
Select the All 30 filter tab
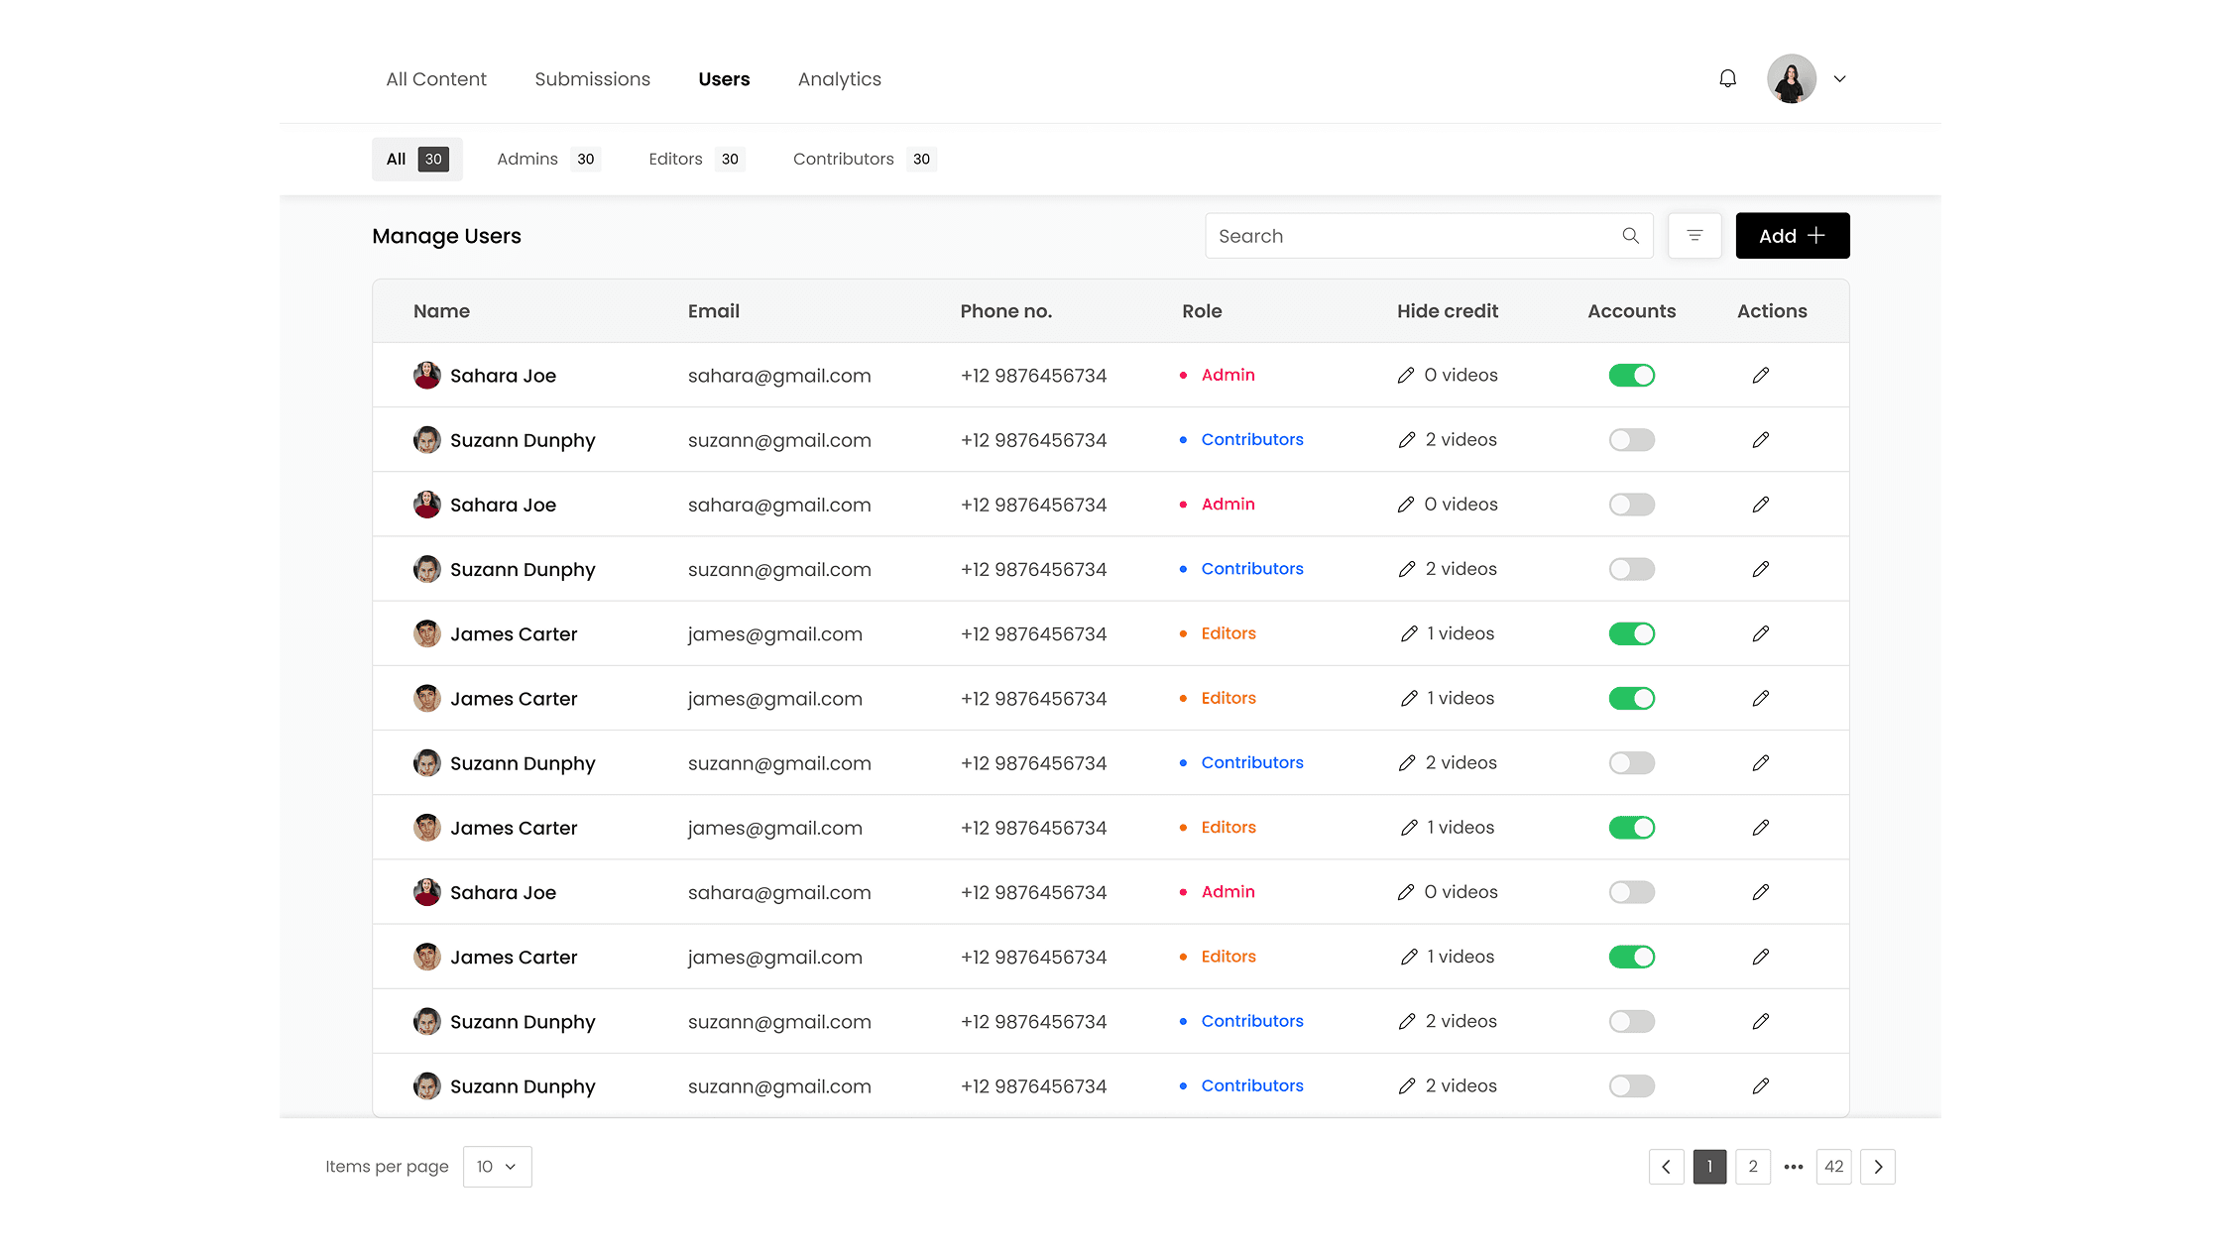417,159
